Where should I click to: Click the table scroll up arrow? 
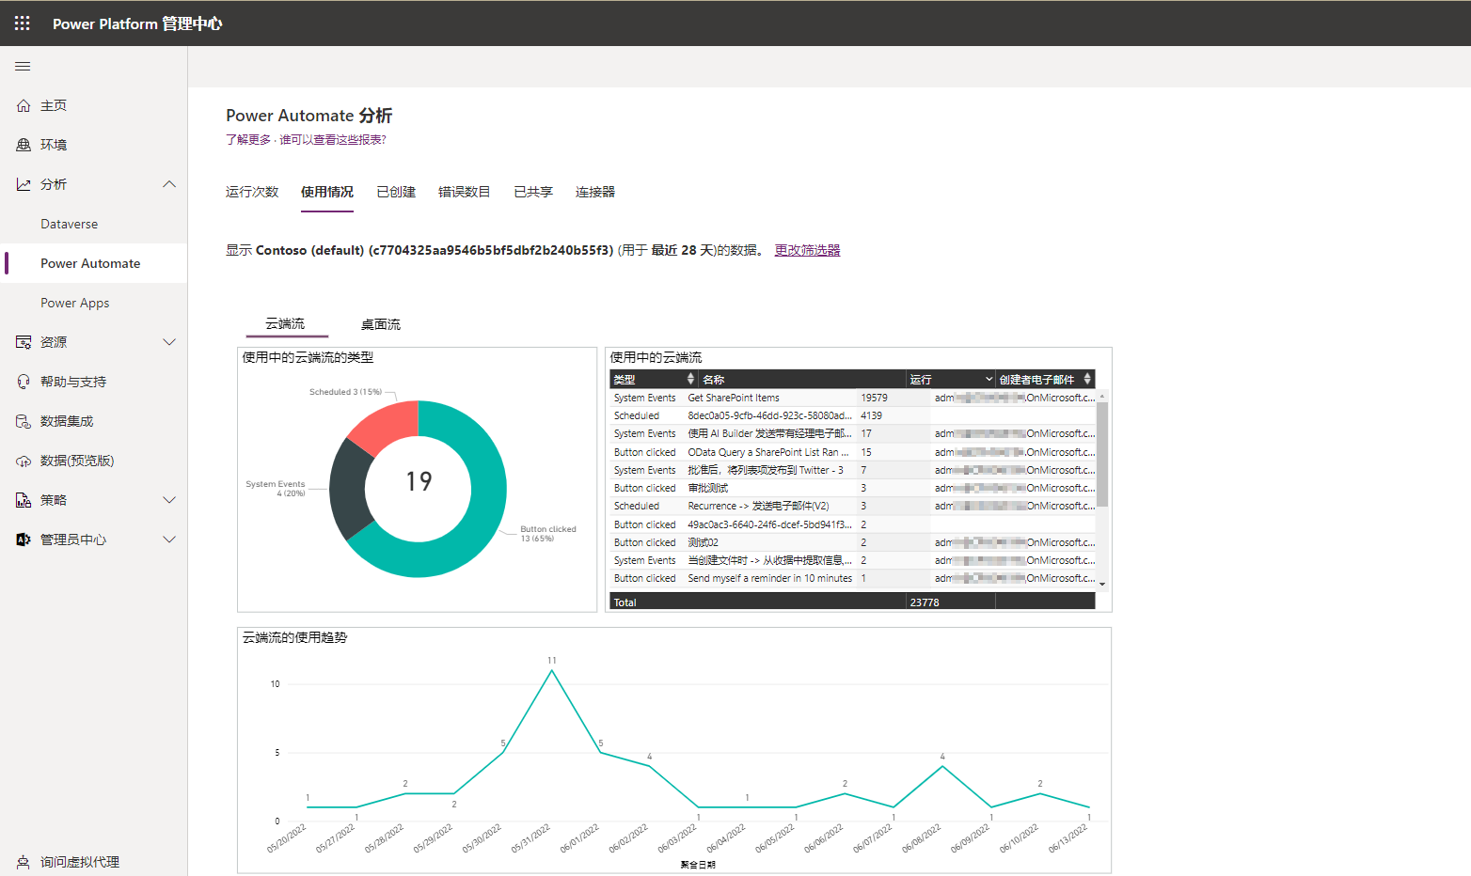click(1102, 396)
